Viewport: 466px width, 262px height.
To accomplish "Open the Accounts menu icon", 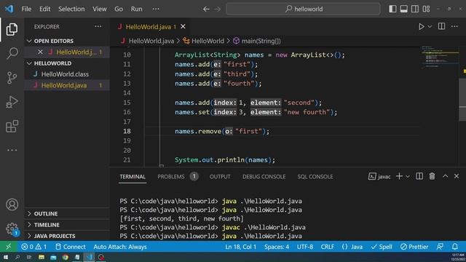I will 12,205.
